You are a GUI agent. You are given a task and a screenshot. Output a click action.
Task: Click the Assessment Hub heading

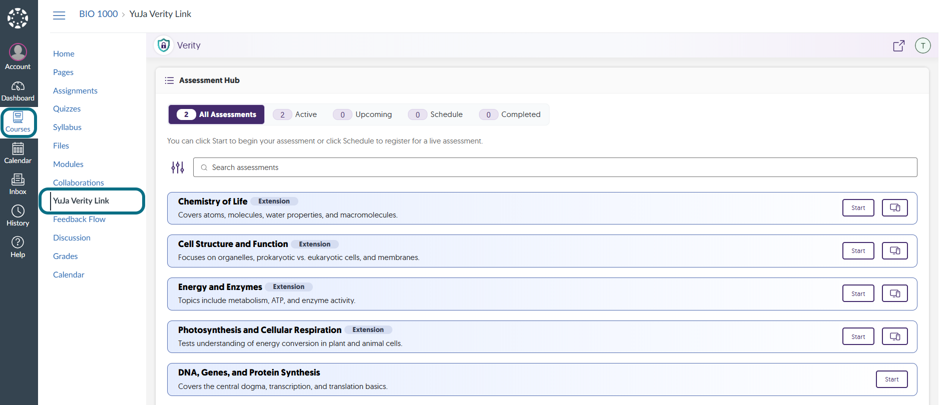point(209,80)
